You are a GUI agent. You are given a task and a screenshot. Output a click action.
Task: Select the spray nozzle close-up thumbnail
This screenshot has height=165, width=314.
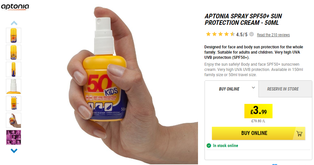(x=13, y=86)
